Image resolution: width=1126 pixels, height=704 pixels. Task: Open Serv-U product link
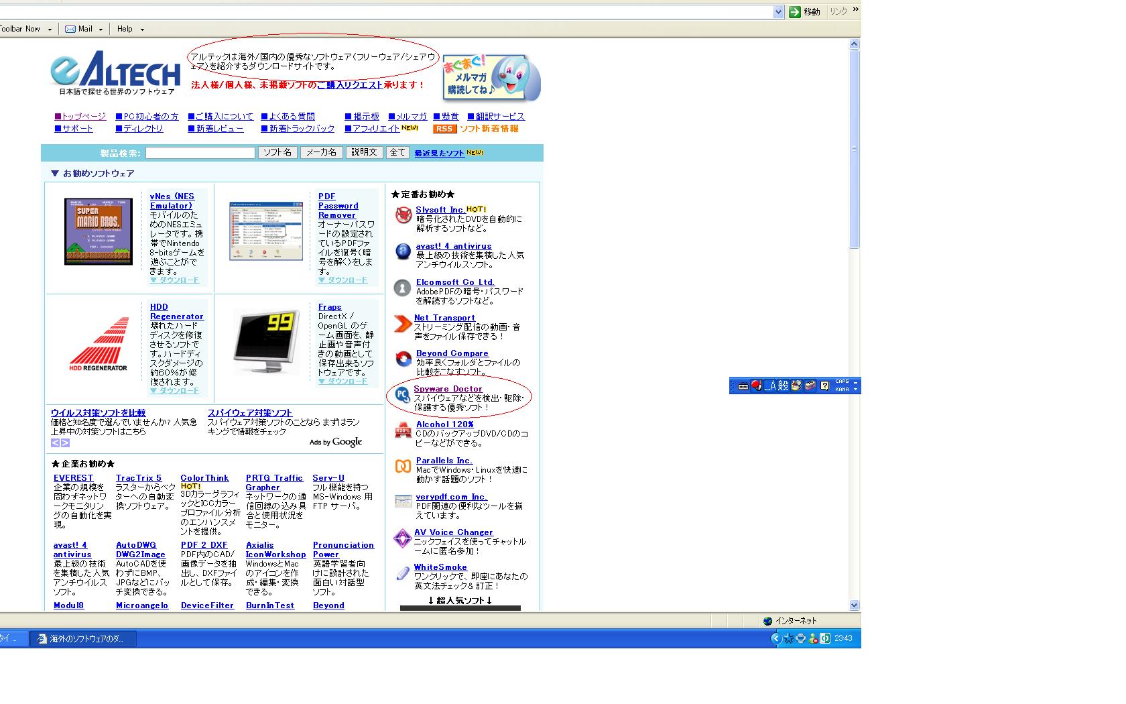click(328, 478)
